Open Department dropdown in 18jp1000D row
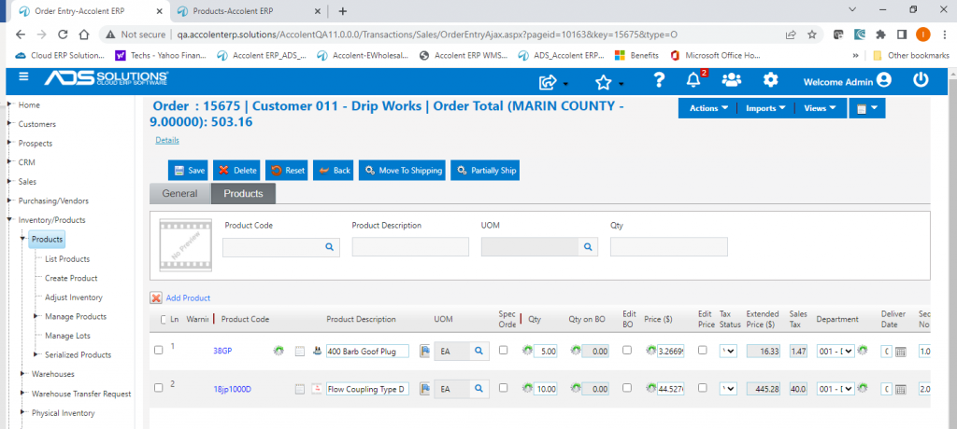 click(836, 389)
